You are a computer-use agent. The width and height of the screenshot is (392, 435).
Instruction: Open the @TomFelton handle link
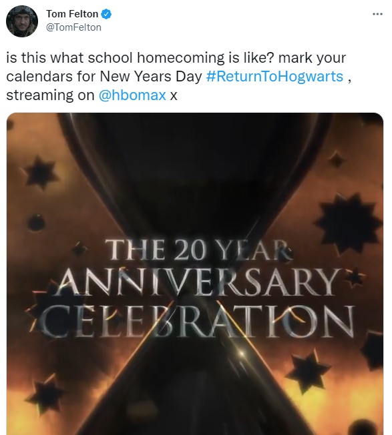tap(73, 27)
